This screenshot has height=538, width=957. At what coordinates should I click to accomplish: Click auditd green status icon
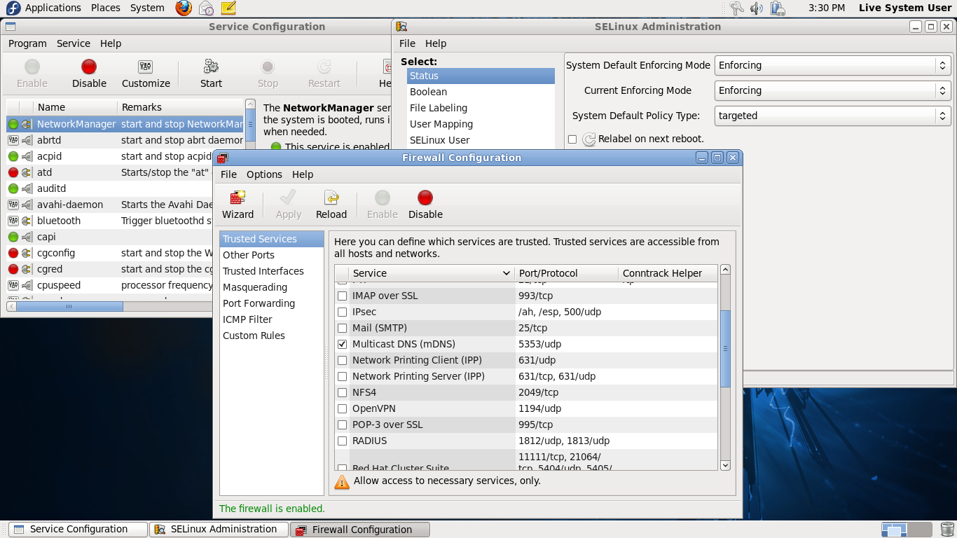13,188
